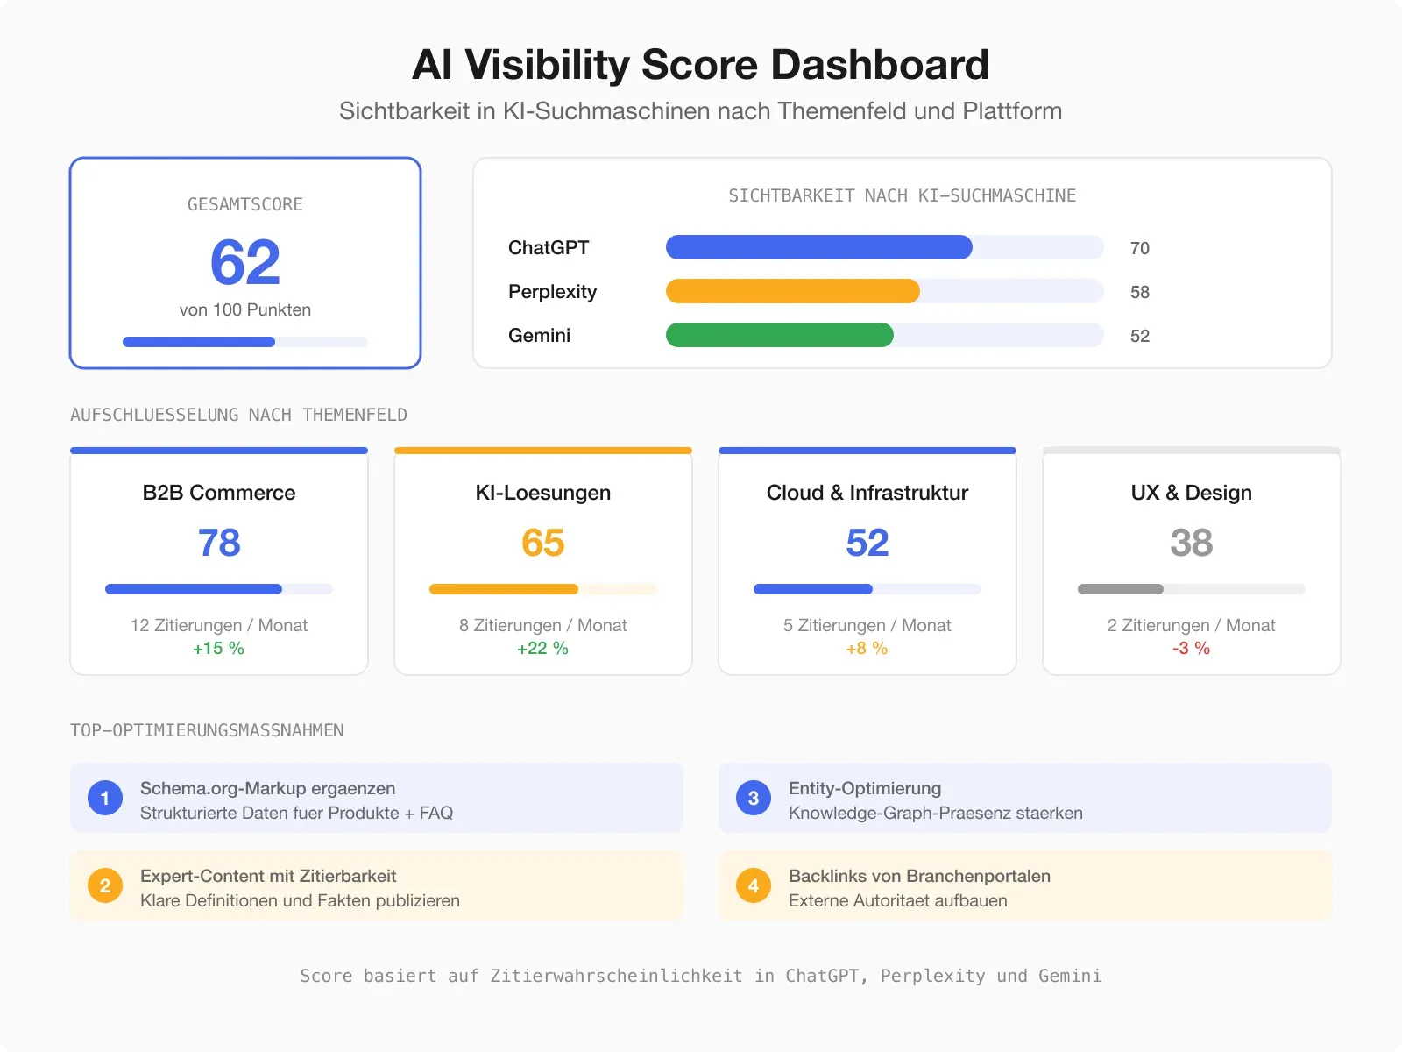The image size is (1402, 1052).
Task: Click the +22 % growth indicator under KI-Loesungen
Action: tap(542, 649)
